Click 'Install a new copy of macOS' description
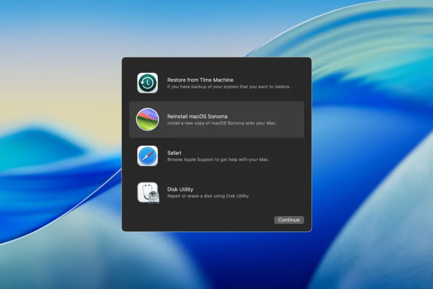Viewport: 433px width, 289px height. pos(222,123)
